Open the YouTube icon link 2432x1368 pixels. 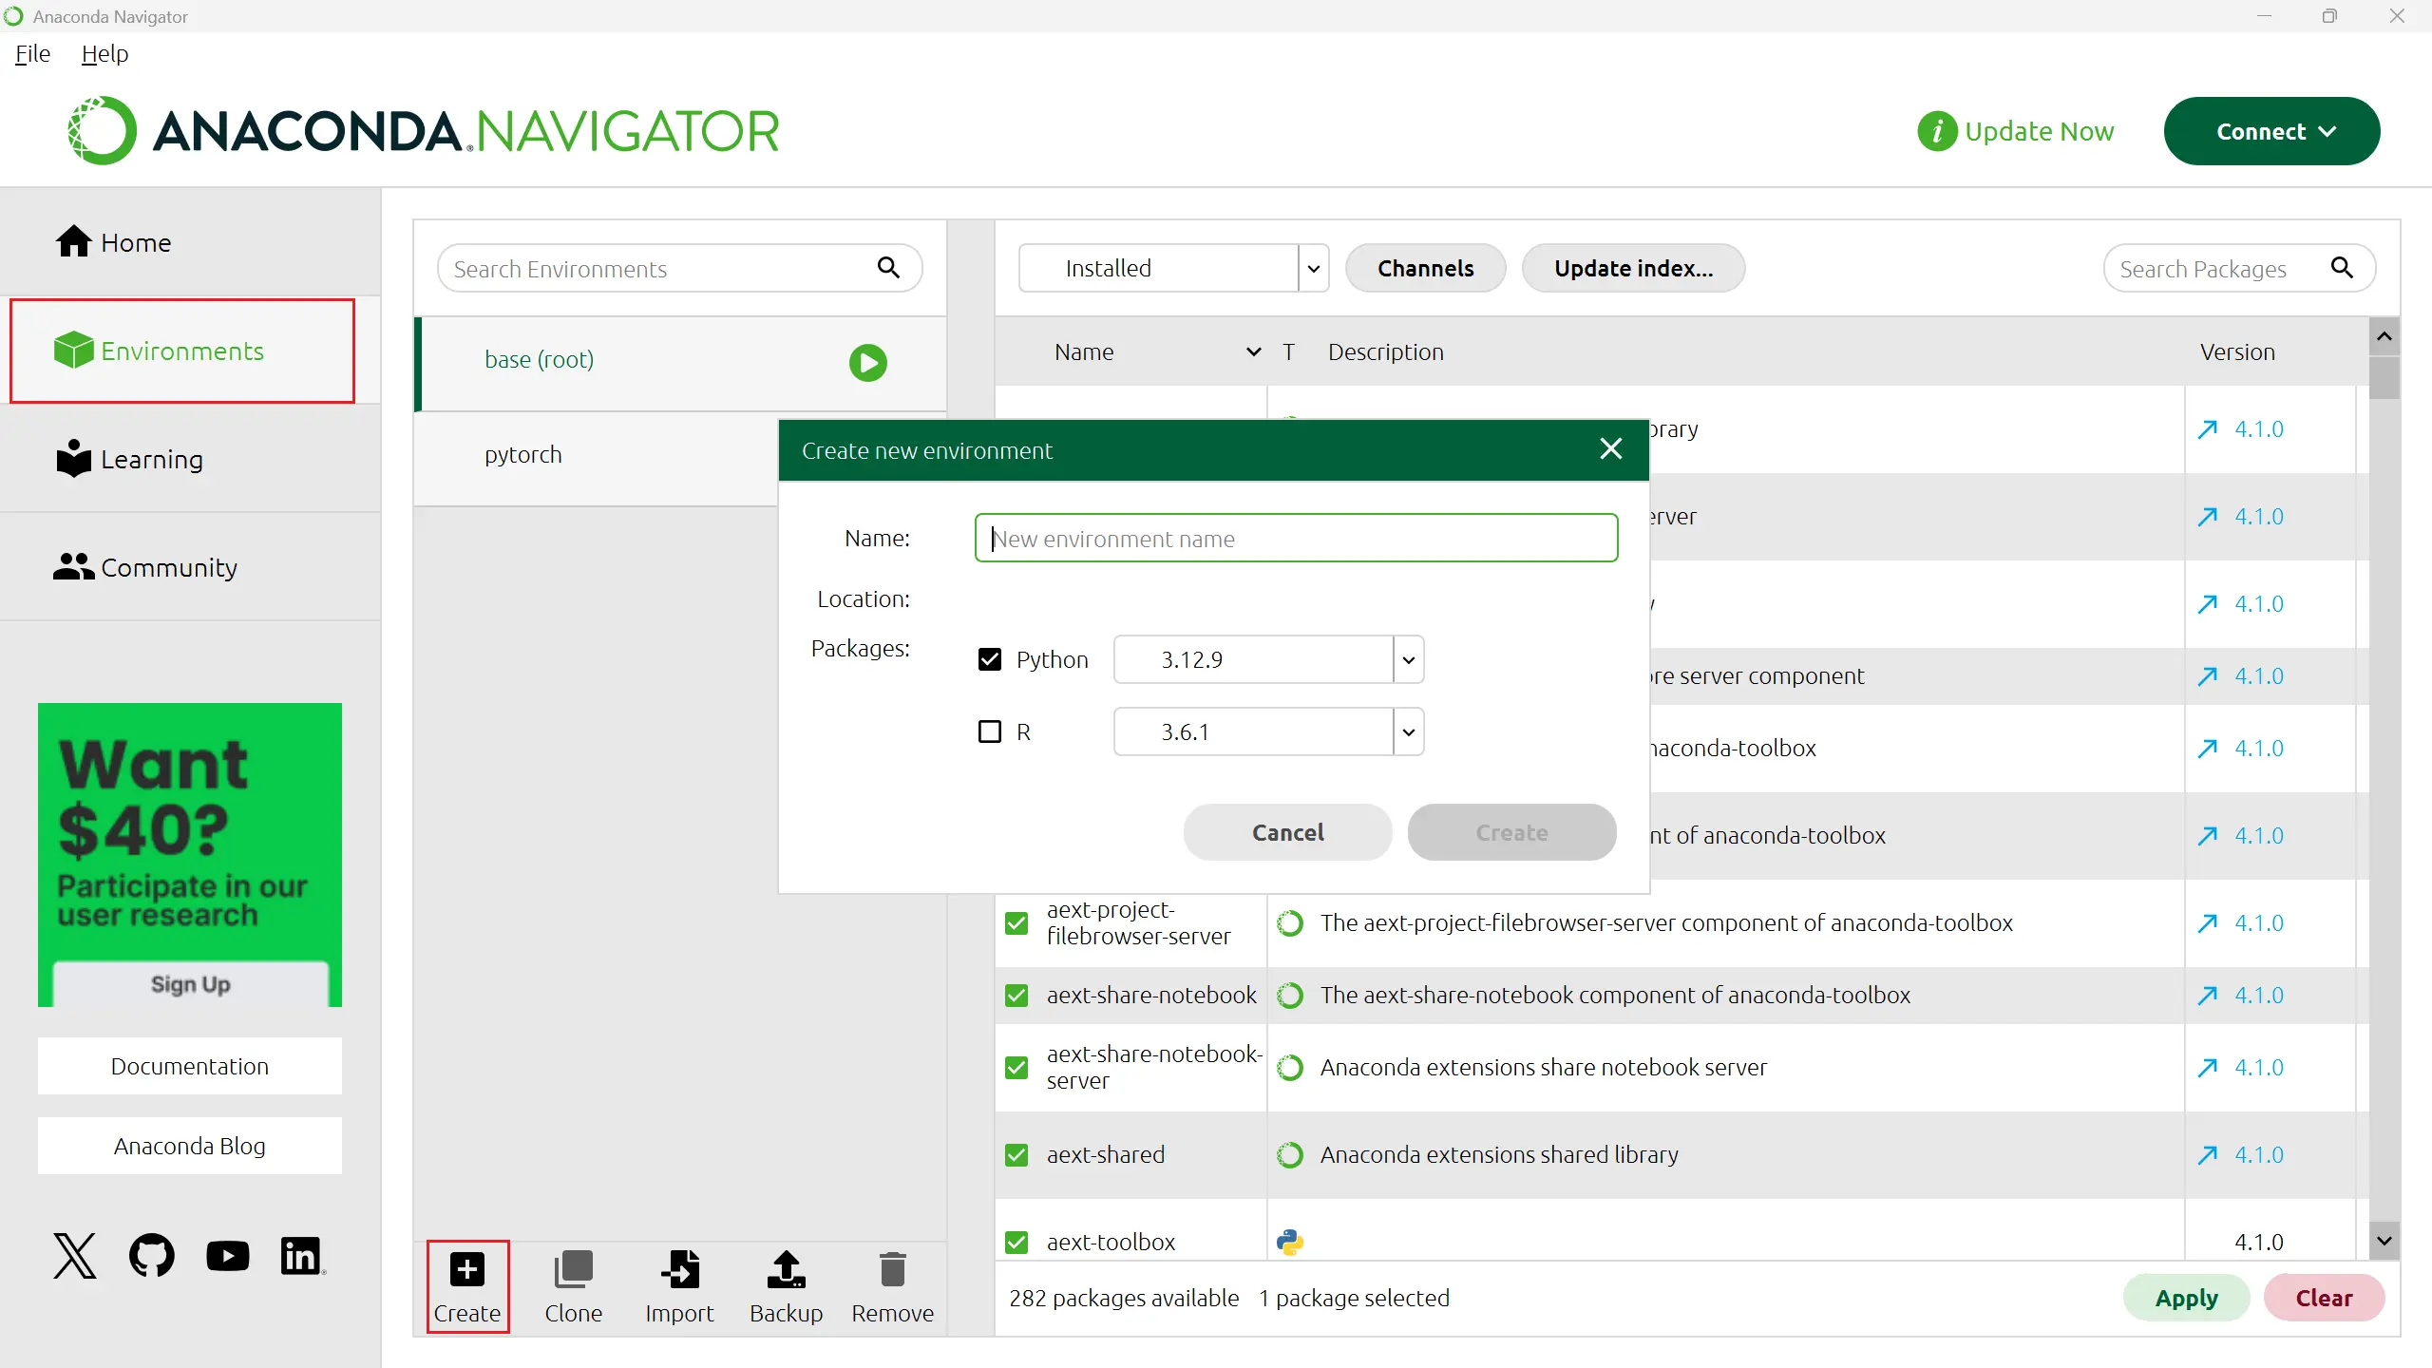coord(228,1256)
